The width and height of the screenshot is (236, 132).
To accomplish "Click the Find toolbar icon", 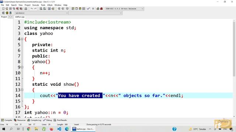I will (x=41, y=9).
